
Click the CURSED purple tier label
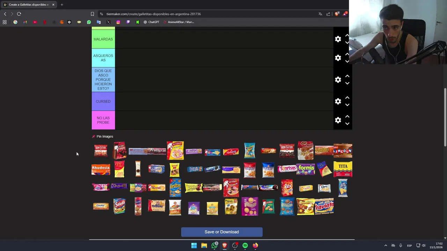[x=103, y=101]
